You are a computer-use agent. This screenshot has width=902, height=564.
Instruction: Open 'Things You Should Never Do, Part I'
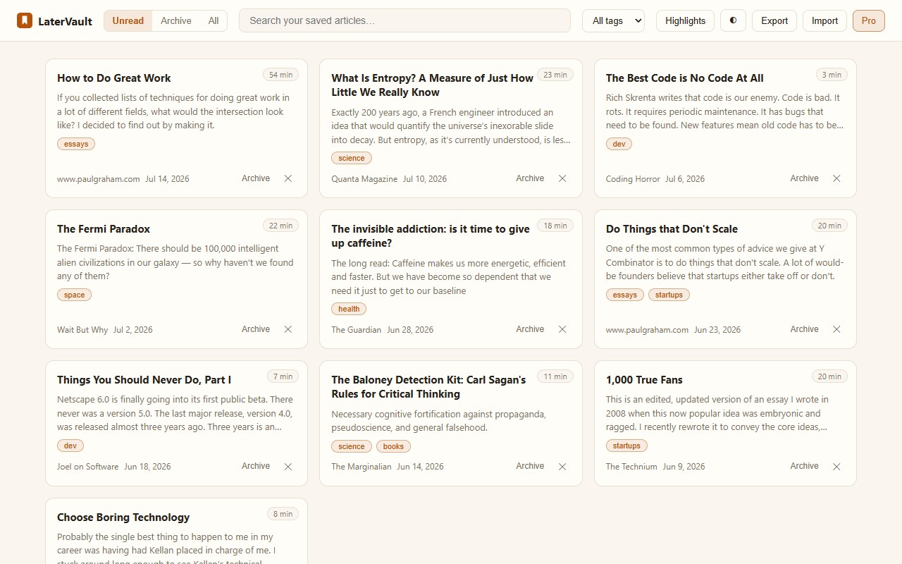point(144,380)
